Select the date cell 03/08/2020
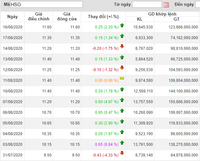Screen dimensions: 200x161 [x=12, y=145]
